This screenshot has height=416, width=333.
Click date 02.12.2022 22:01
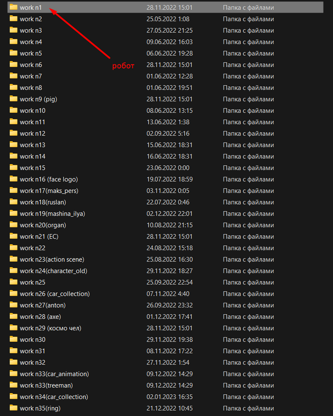[170, 214]
